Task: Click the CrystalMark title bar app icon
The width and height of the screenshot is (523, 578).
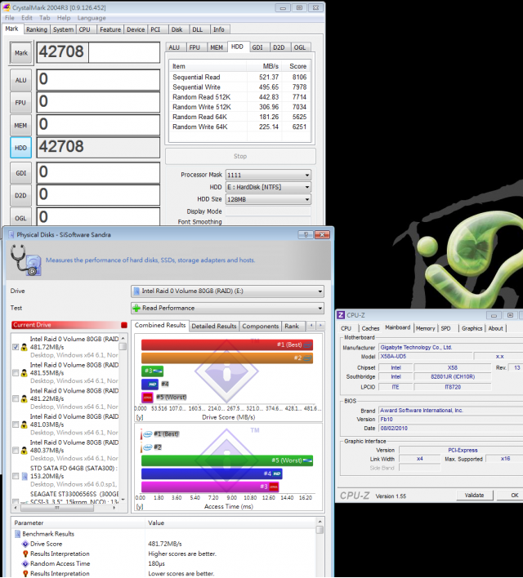Action: click(7, 7)
